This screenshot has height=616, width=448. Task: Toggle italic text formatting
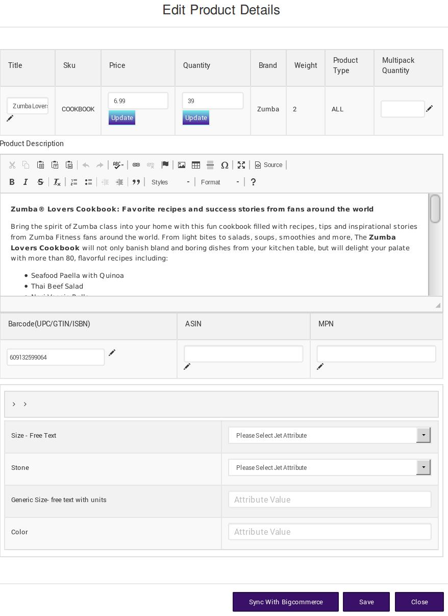(x=26, y=182)
